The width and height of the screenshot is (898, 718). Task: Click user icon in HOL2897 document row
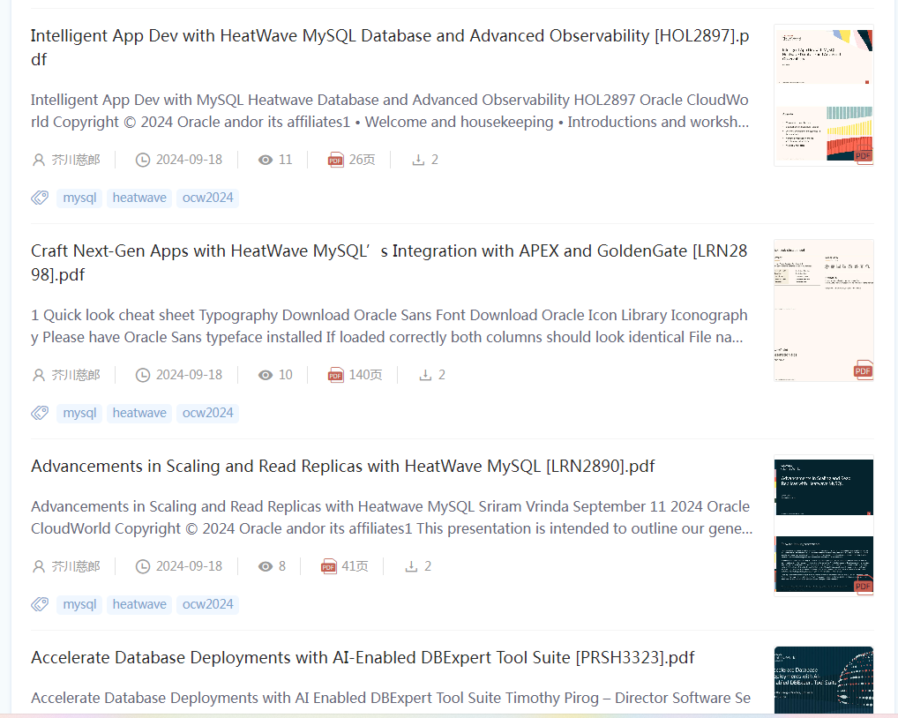point(38,160)
